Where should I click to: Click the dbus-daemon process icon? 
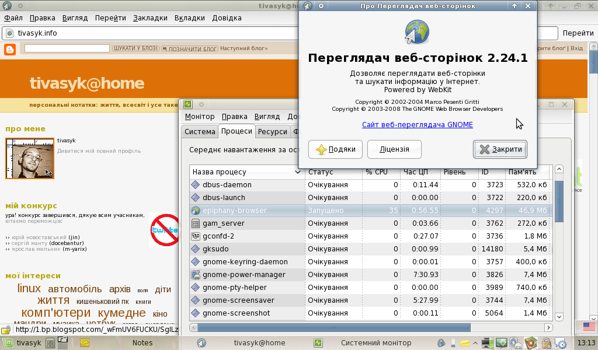pyautogui.click(x=196, y=185)
